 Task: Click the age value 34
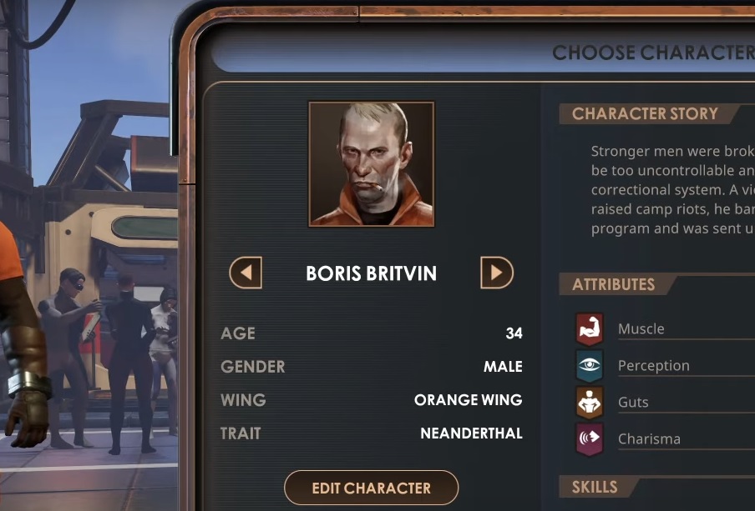514,333
